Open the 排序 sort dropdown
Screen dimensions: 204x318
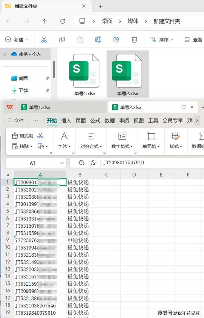pos(162,40)
